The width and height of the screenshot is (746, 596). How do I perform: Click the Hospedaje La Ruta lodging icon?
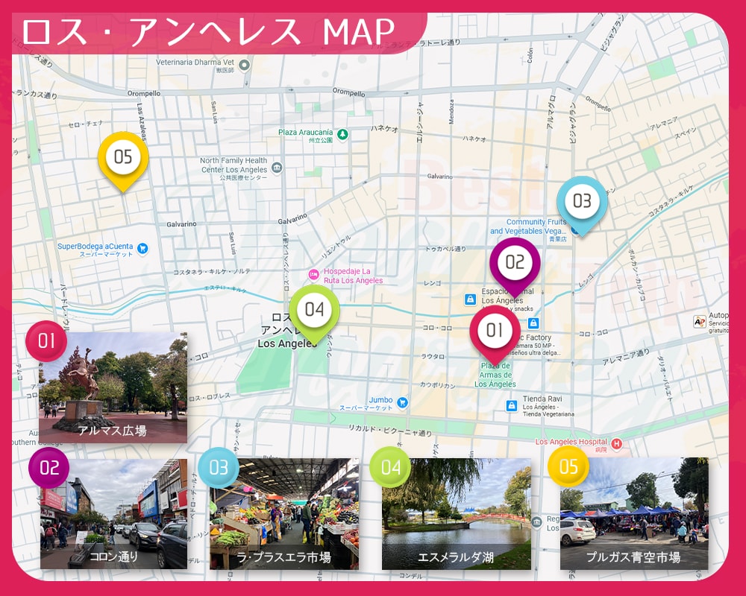pyautogui.click(x=314, y=275)
